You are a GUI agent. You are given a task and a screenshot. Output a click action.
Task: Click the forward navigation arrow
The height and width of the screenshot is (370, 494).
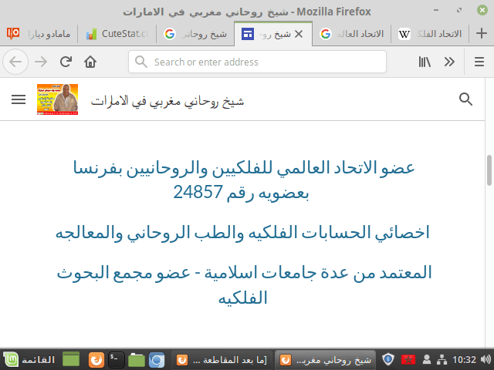point(41,62)
